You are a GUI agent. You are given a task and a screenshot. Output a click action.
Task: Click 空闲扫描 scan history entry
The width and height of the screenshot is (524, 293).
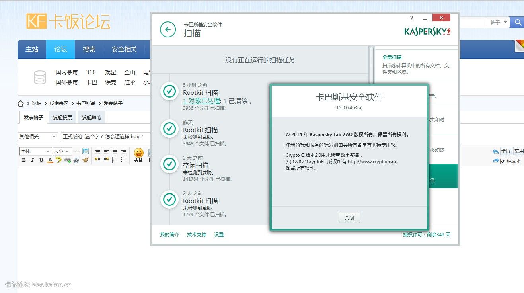point(196,165)
